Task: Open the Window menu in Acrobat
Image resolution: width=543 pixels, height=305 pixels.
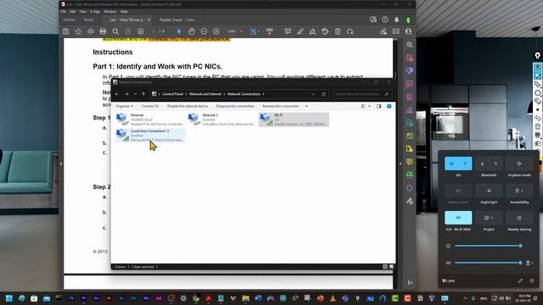Action: click(110, 11)
